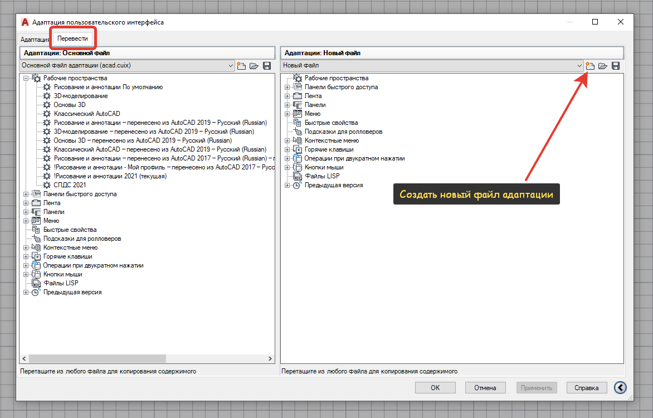Viewport: 653px width, 418px height.
Task: Create new customization file in right pane
Action: pyautogui.click(x=589, y=66)
